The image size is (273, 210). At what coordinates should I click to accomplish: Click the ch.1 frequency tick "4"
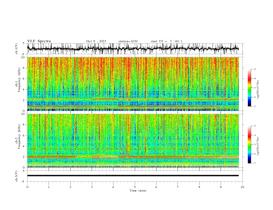point(24,90)
